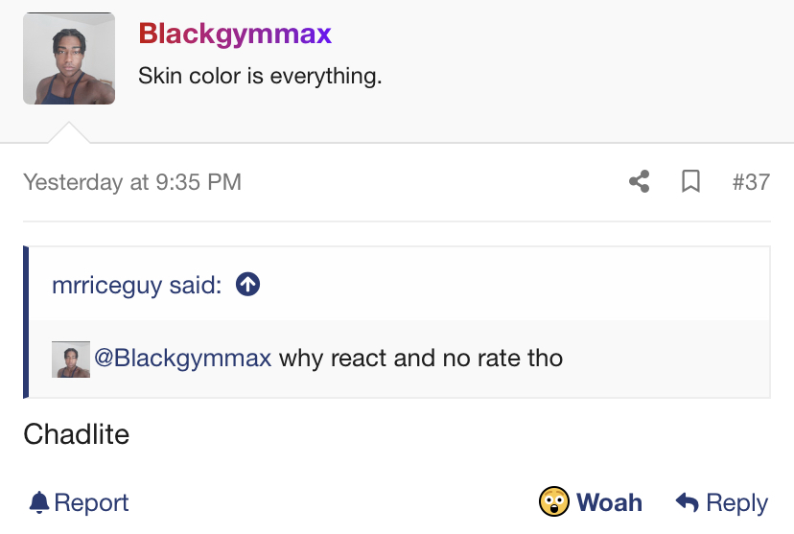Click the small avatar inside the quote

pos(71,360)
